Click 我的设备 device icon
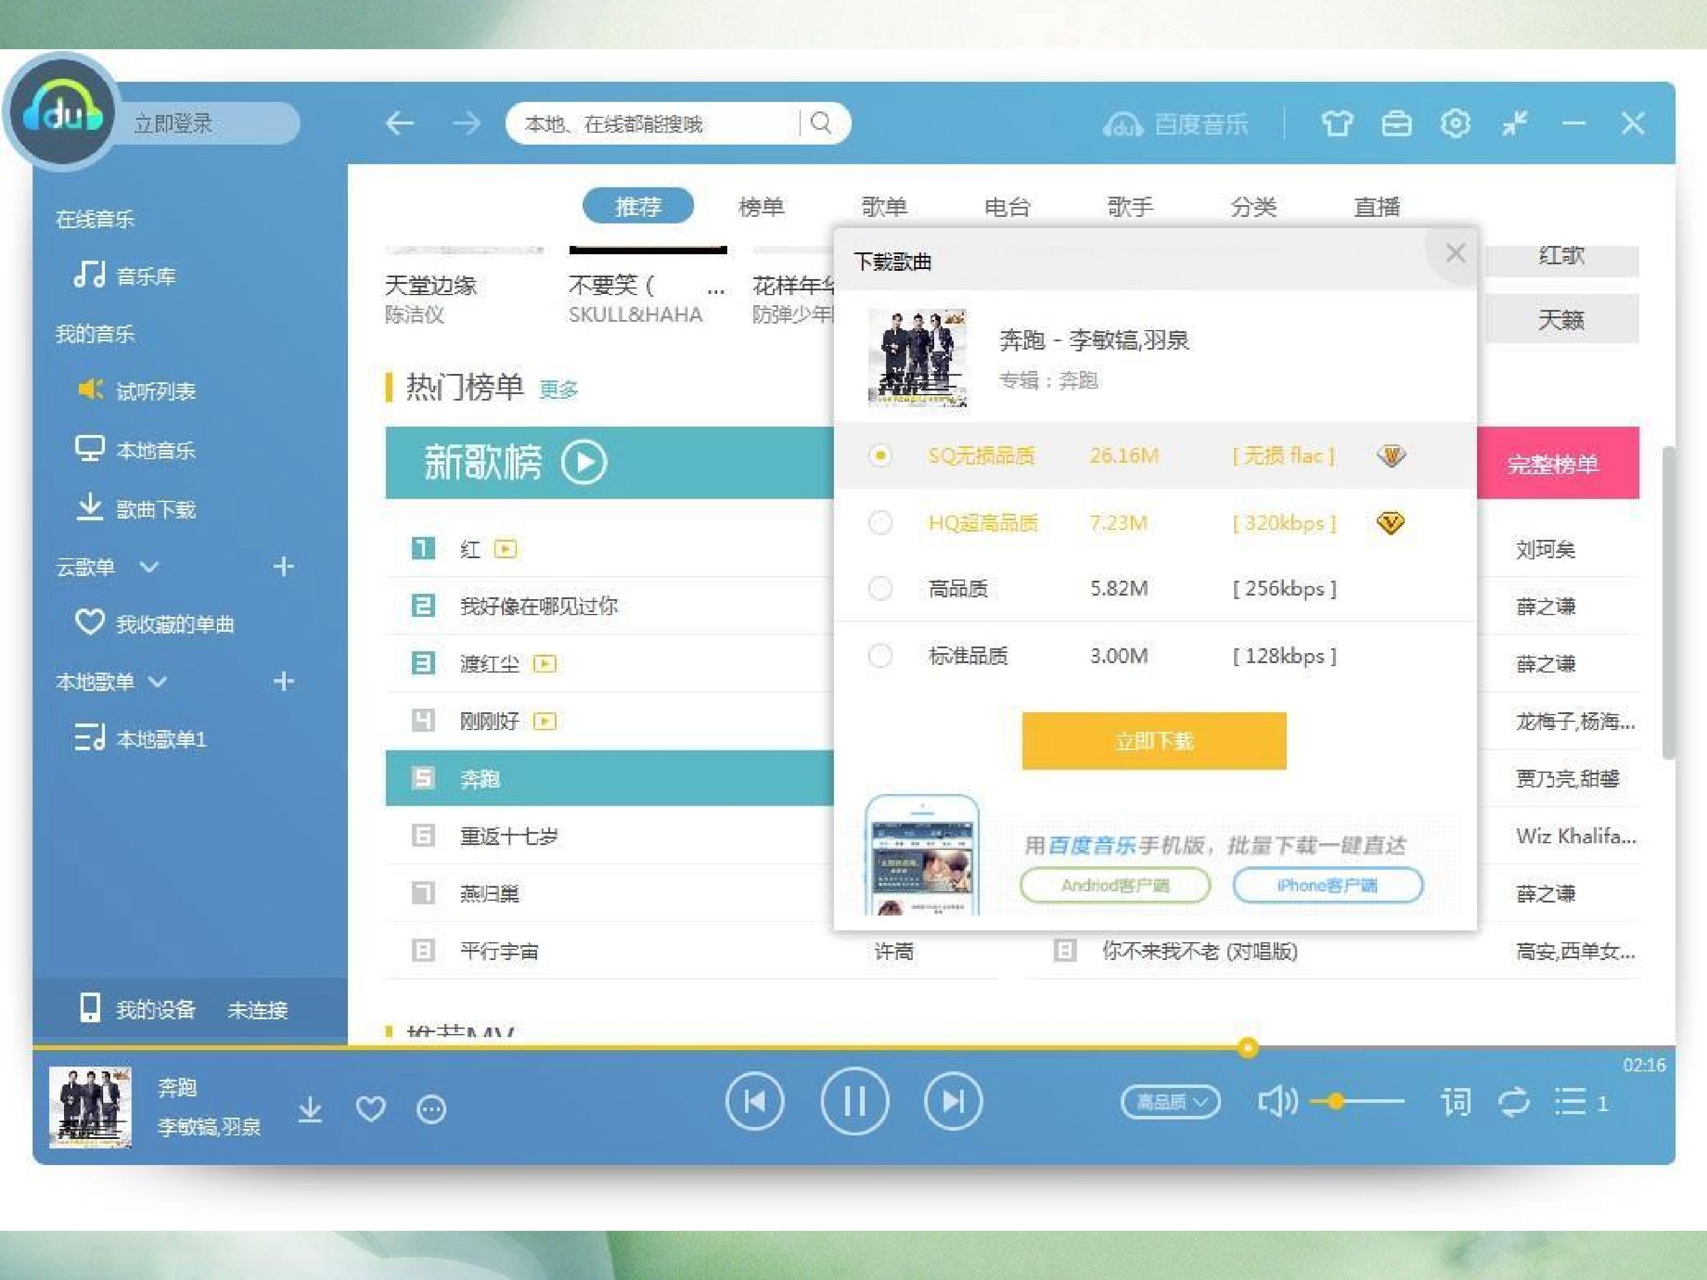This screenshot has height=1280, width=1707. pyautogui.click(x=90, y=1009)
